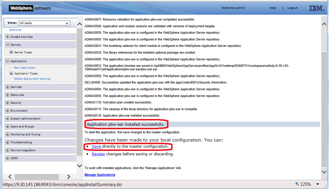Screen dimensions: 329x189
Task: Click Review changes link
Action: (x=98, y=154)
